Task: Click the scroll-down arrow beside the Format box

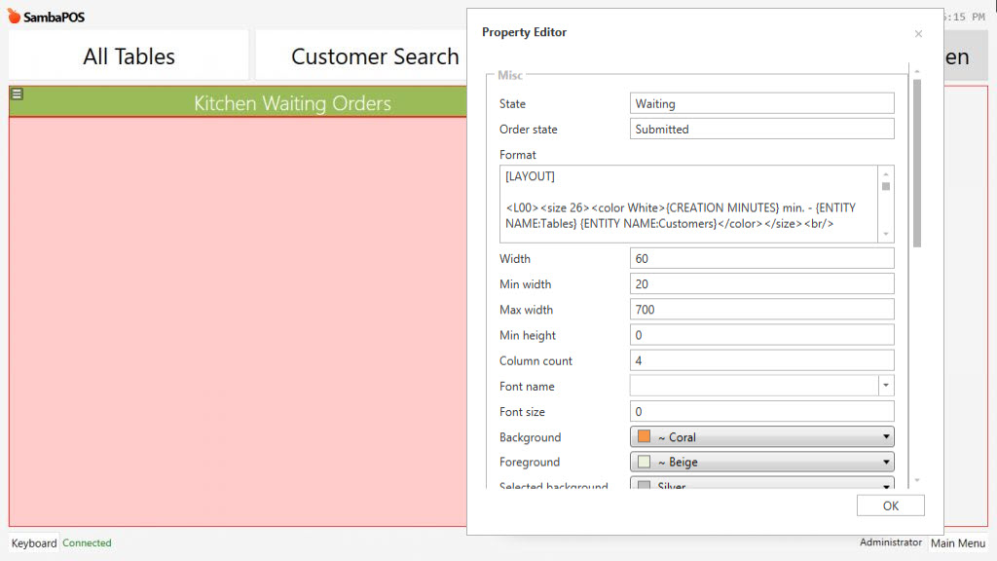Action: pos(886,234)
